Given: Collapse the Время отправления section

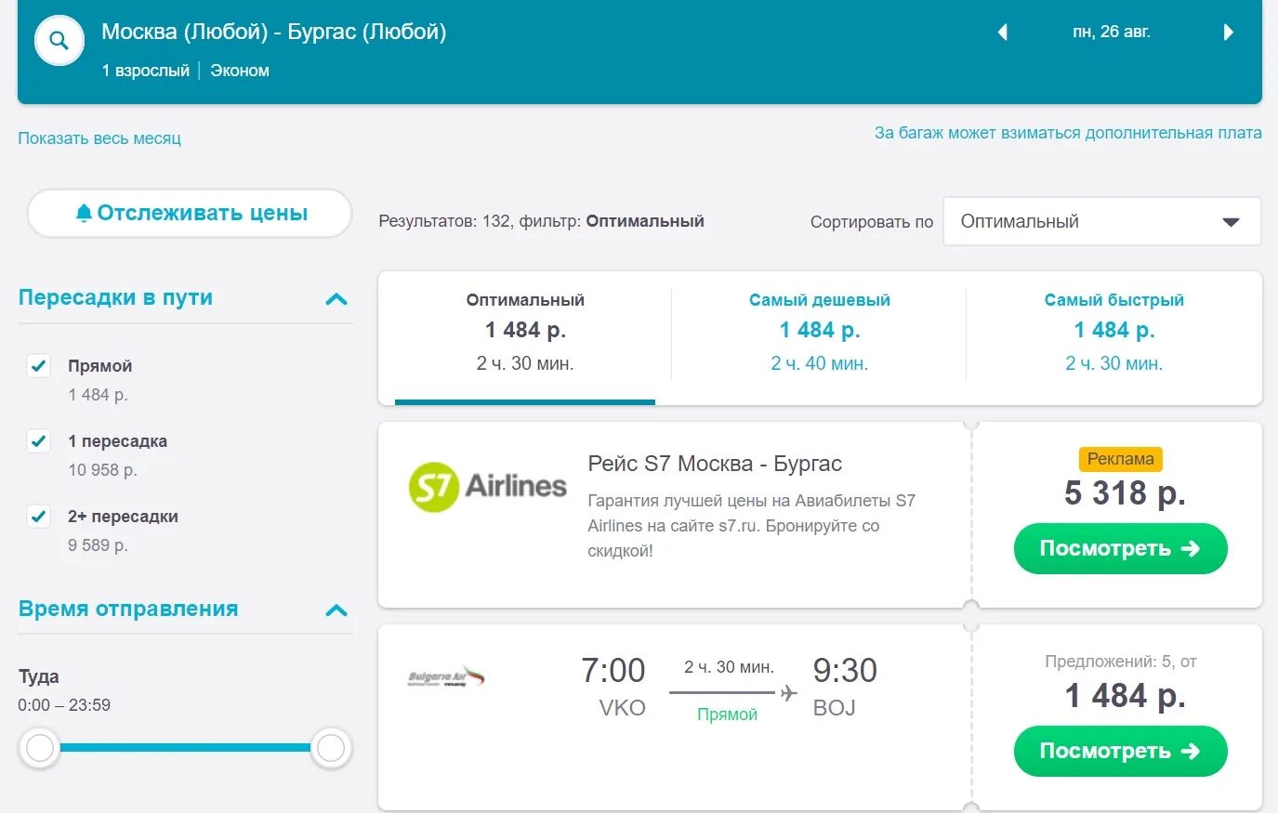Looking at the screenshot, I should (x=336, y=610).
